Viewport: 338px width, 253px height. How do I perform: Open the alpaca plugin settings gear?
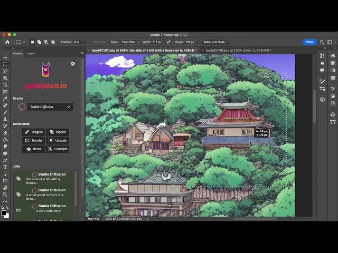point(73,64)
